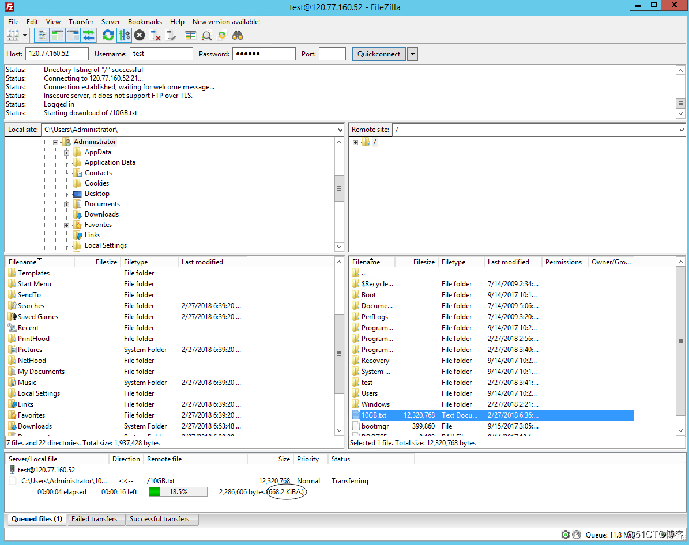Open the New version available! menu

(x=226, y=21)
